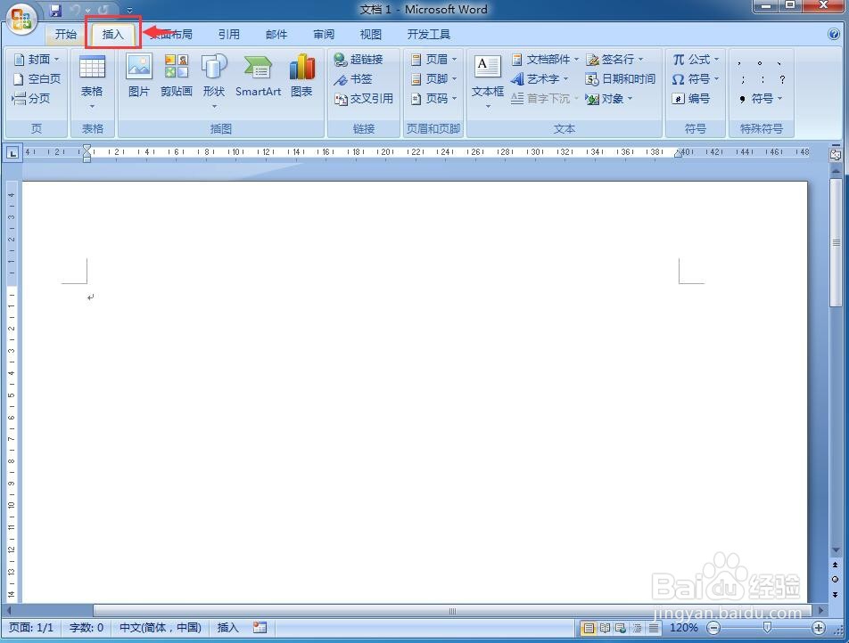The width and height of the screenshot is (849, 643).
Task: Open the Footer (页脚) dropdown
Action: pyautogui.click(x=433, y=79)
